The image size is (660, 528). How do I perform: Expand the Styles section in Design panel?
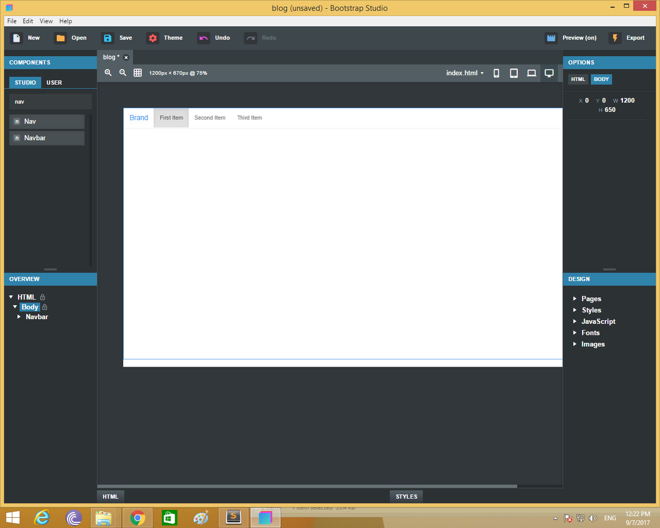click(591, 310)
